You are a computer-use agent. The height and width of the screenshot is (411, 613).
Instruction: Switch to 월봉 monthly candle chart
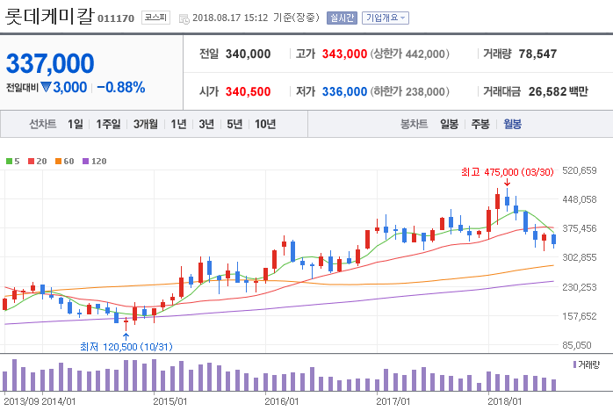click(512, 124)
